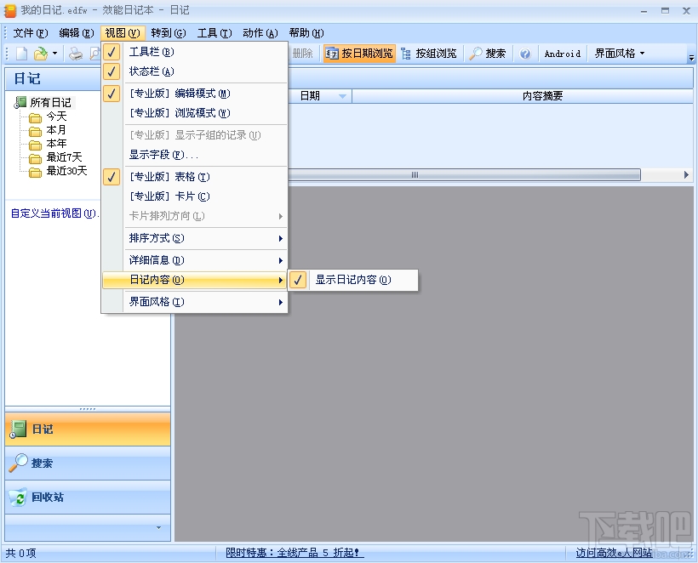The width and height of the screenshot is (698, 563).
Task: Click 限时特惠 promotion link
Action: pos(295,553)
